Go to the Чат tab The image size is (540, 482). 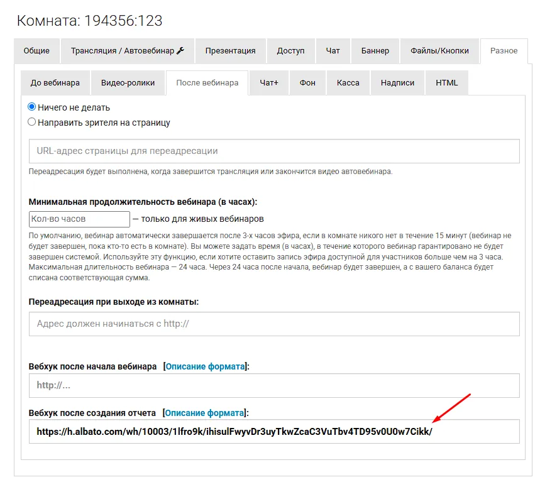point(333,51)
